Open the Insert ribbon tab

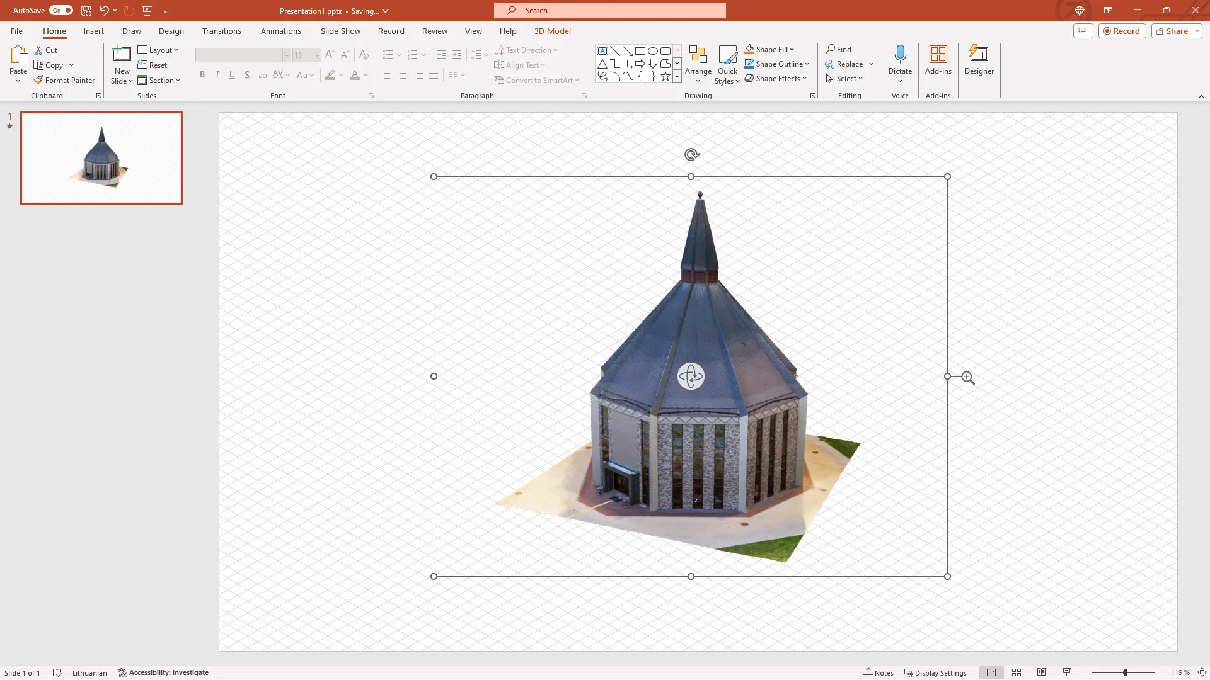click(93, 31)
